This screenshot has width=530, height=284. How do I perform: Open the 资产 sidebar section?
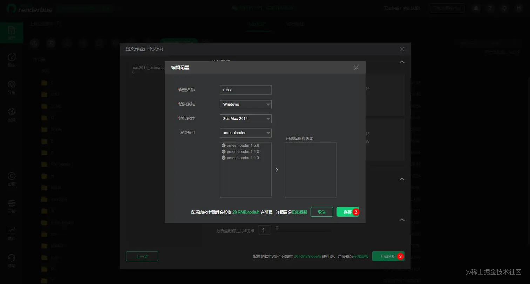(12, 33)
